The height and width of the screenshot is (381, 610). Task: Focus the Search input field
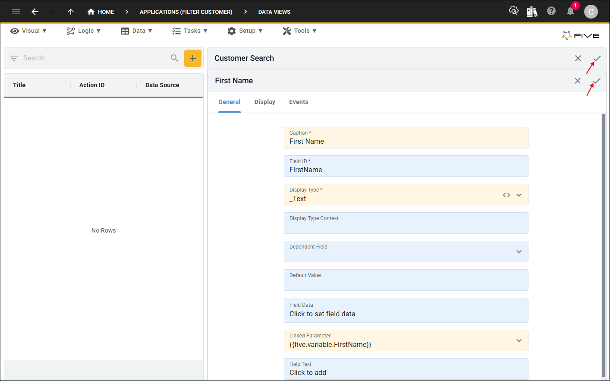[x=95, y=58]
